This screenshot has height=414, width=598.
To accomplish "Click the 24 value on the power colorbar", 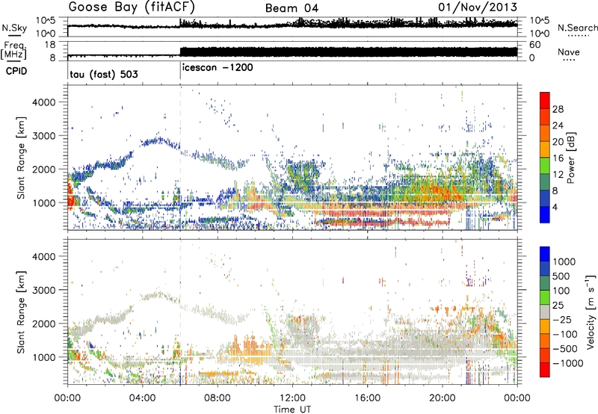I will 558,126.
